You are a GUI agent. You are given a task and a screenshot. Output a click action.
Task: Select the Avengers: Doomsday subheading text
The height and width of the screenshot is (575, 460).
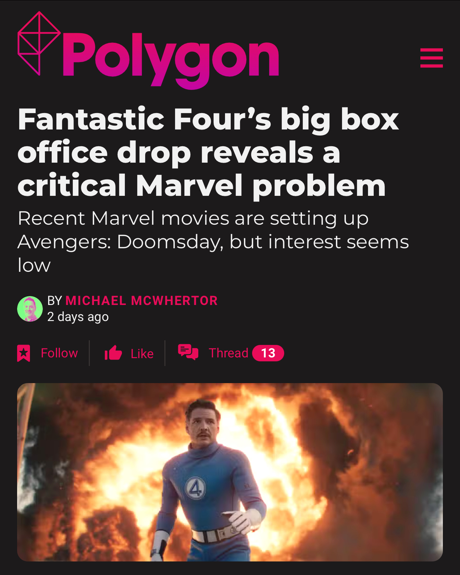(x=213, y=241)
